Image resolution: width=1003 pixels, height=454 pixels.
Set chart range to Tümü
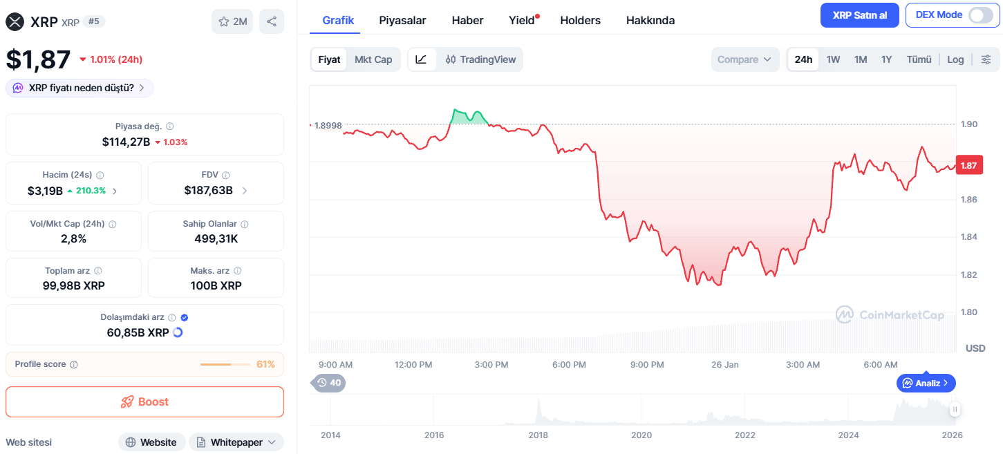tap(919, 59)
